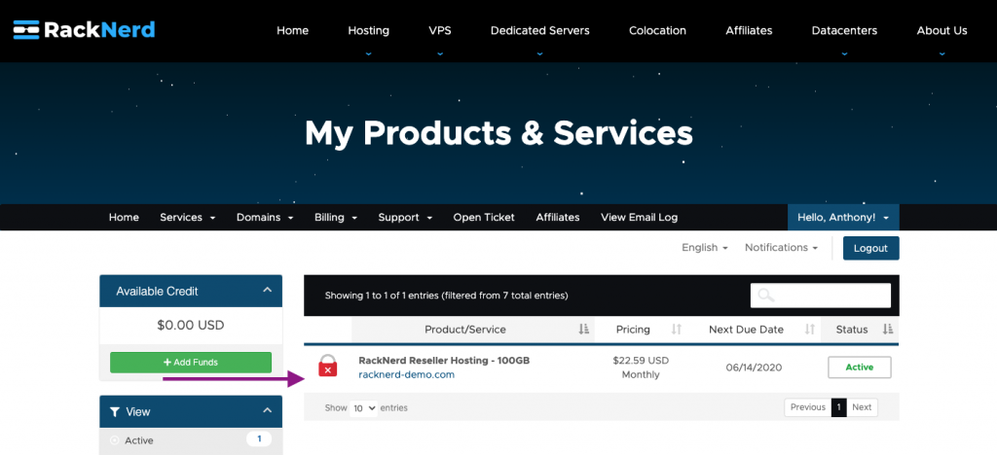Click the View filter funnel icon
Image resolution: width=997 pixels, height=455 pixels.
click(115, 412)
